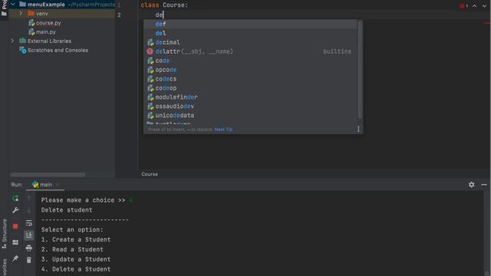
Task: Choose 'def' completion suggestion
Action: tap(250, 24)
